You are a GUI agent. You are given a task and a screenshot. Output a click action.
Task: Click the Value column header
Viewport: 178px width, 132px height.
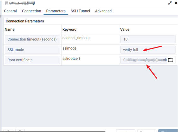[x=125, y=29]
